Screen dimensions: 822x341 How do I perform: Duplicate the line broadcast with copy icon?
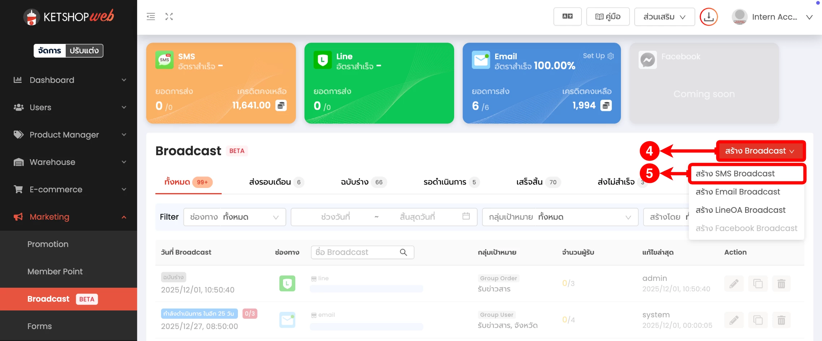click(757, 284)
